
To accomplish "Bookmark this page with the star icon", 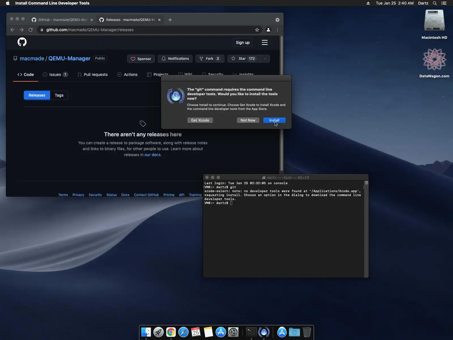I will pyautogui.click(x=257, y=30).
